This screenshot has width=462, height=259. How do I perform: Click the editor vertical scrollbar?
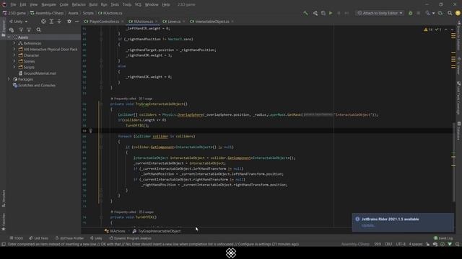(x=453, y=163)
